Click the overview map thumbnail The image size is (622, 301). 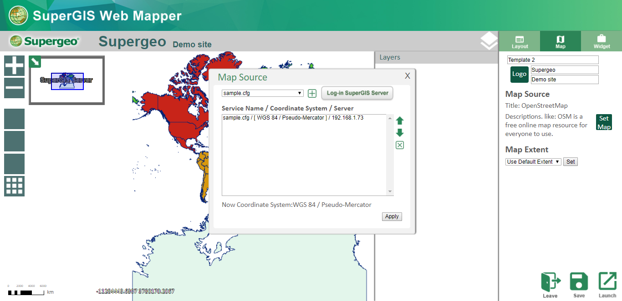[67, 80]
